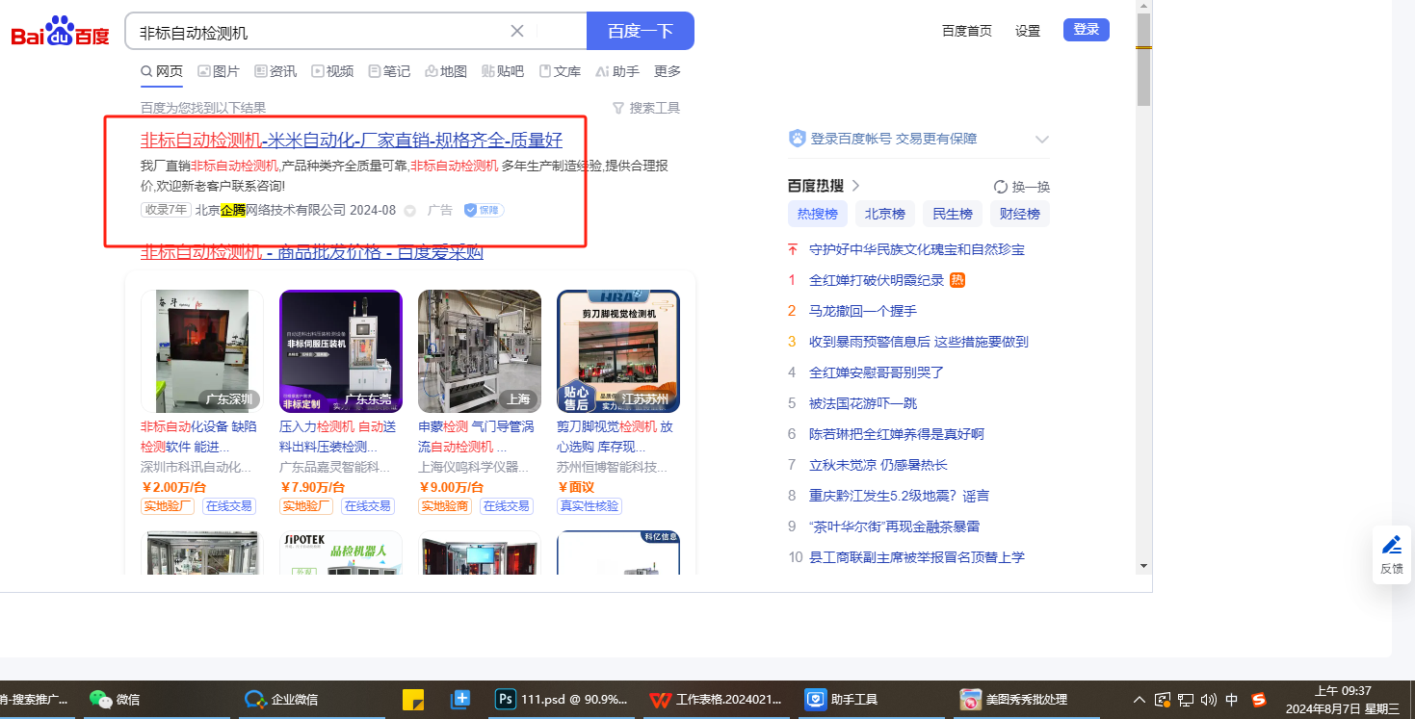Screen dimensions: 1415x719
Task: Click the 实地验商 tag
Action: tap(445, 506)
